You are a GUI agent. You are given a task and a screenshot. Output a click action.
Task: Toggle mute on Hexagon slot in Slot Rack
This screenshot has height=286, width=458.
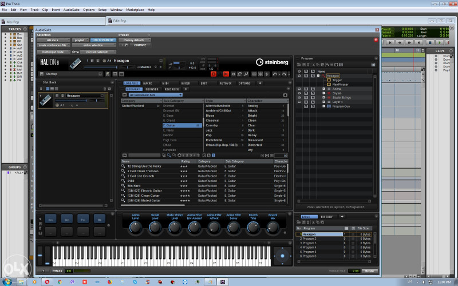coord(57,96)
